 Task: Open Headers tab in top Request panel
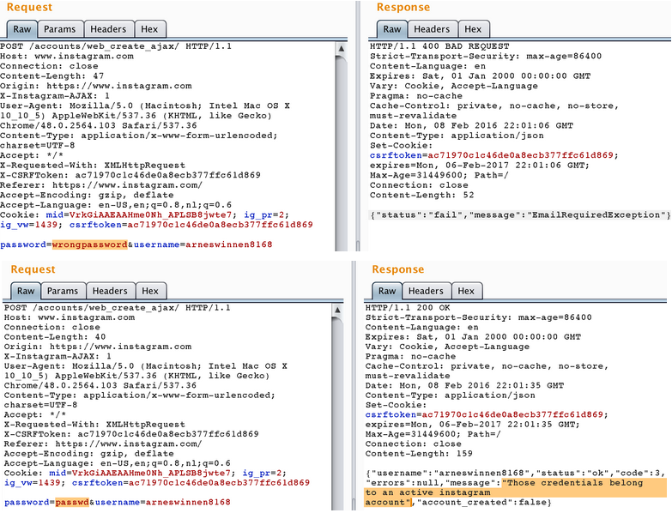click(x=108, y=29)
